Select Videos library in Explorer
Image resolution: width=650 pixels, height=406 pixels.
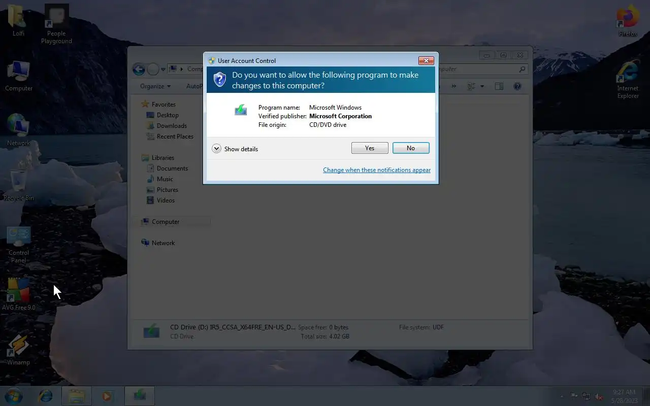click(160, 200)
